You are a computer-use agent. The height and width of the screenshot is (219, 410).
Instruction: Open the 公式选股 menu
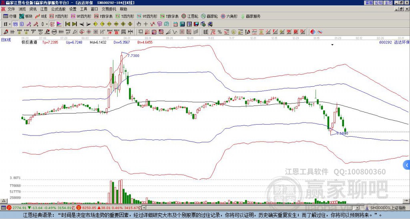pyautogui.click(x=58, y=9)
